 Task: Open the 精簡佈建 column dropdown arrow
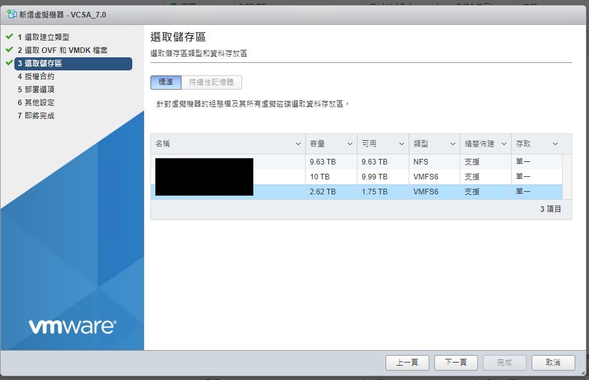point(504,144)
